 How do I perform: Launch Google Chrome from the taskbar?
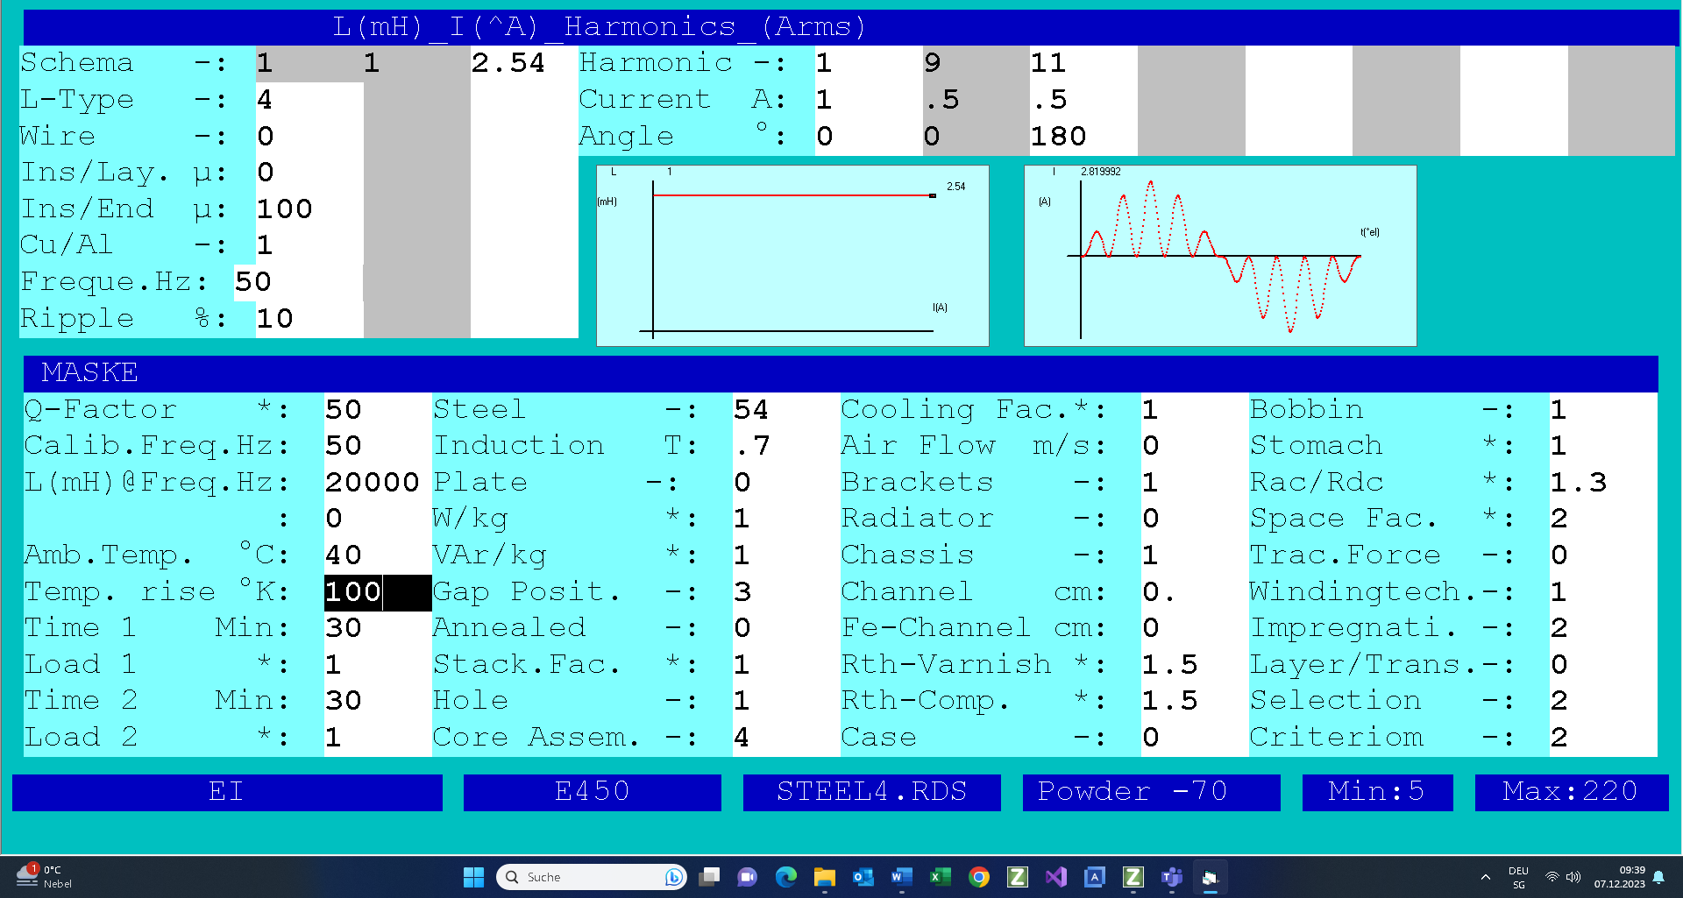(x=979, y=877)
